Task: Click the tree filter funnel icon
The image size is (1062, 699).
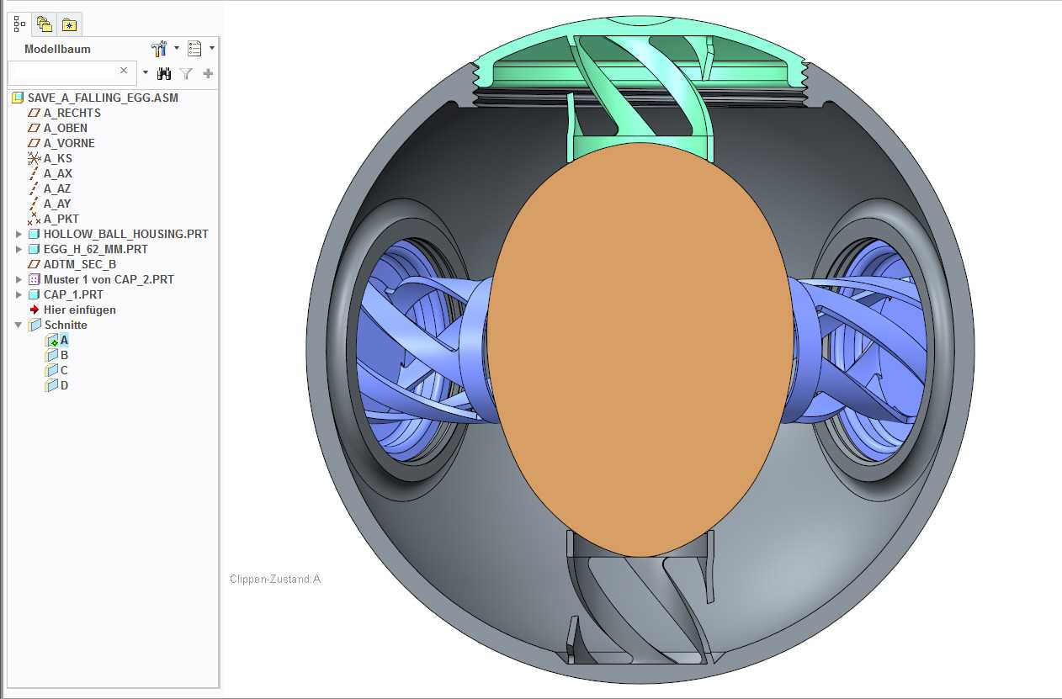Action: pos(186,73)
